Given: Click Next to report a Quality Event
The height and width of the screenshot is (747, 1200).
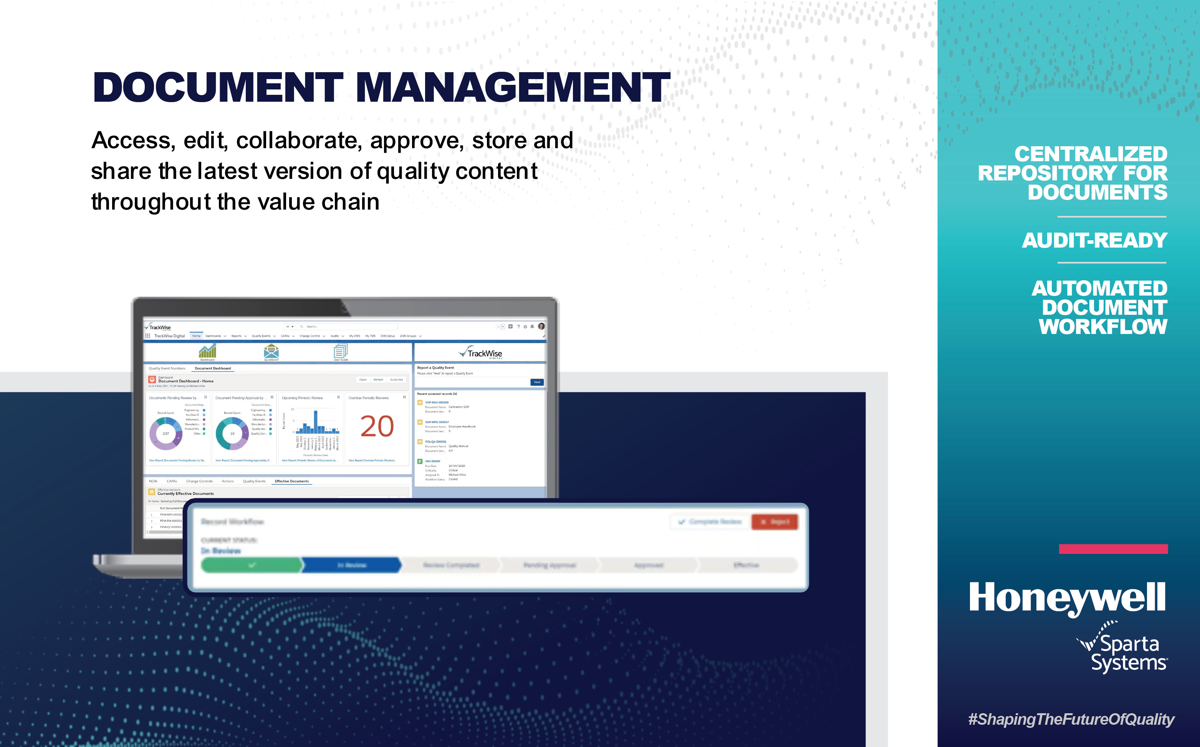Looking at the screenshot, I should (x=537, y=382).
